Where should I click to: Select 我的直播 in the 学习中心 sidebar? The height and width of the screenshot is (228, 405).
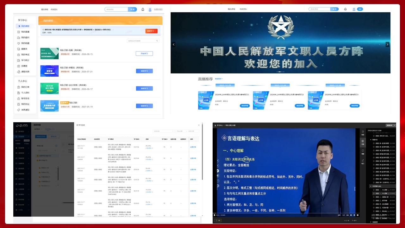(25, 32)
